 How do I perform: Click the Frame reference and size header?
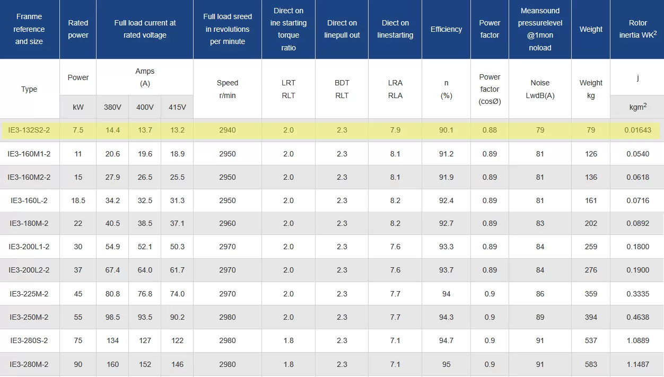(29, 29)
